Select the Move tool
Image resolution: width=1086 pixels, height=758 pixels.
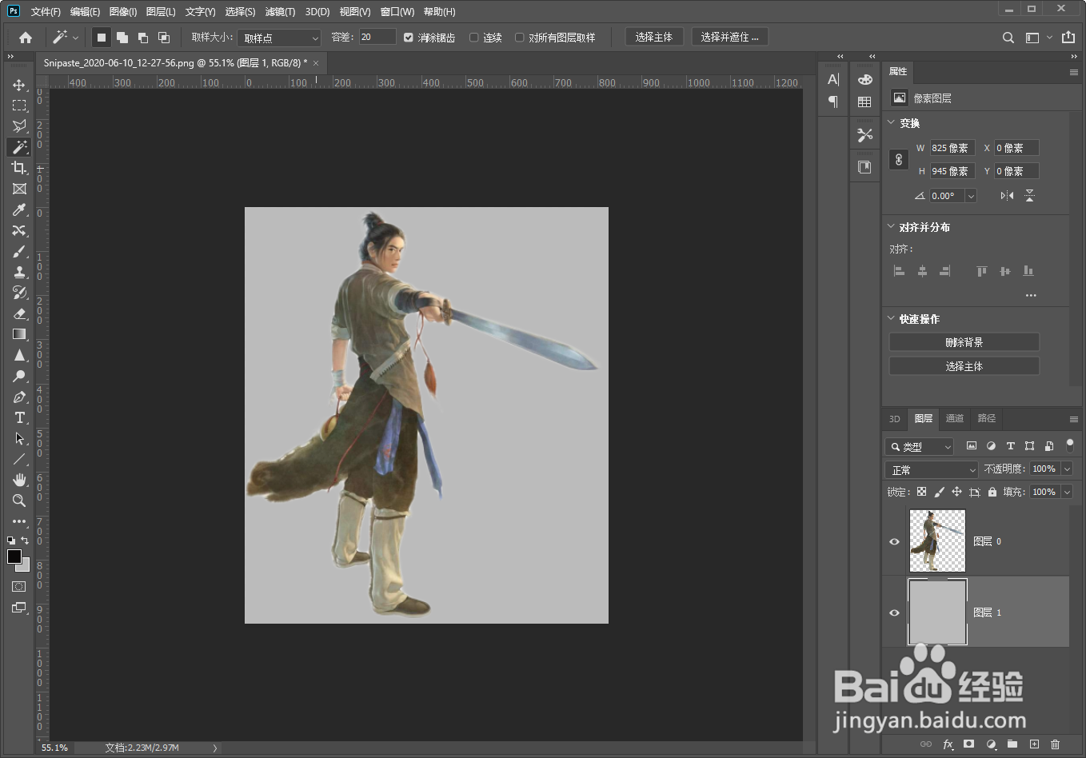tap(19, 85)
